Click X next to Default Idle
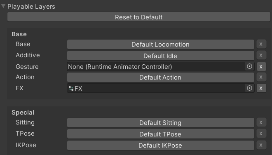The height and width of the screenshot is (155, 272). pos(261,55)
